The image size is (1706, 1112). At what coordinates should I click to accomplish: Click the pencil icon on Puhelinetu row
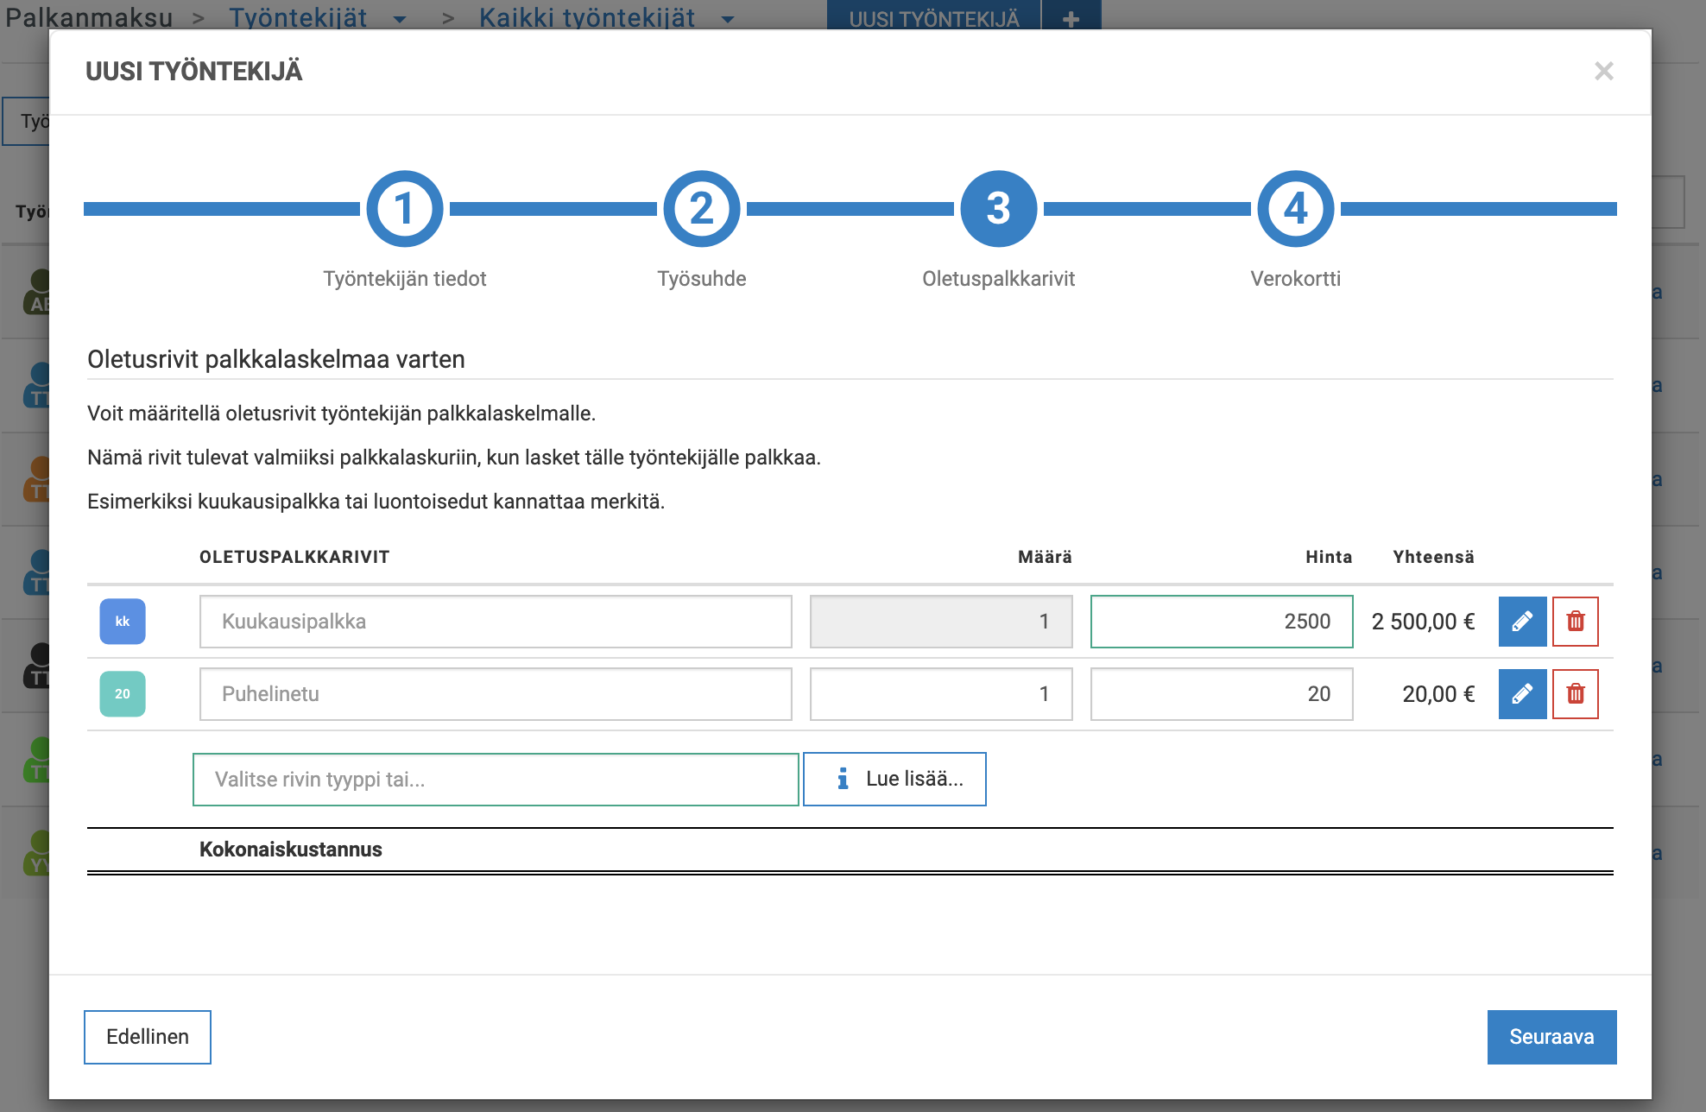click(1522, 694)
